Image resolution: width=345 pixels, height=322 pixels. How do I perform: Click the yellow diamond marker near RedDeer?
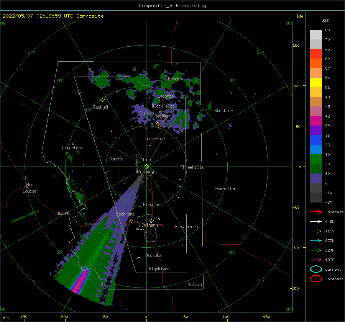pyautogui.click(x=158, y=124)
